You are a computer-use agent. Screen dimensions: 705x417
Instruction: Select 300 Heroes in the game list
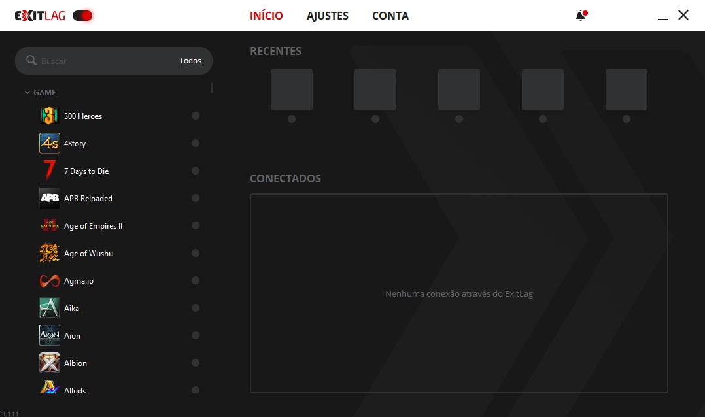tap(82, 116)
